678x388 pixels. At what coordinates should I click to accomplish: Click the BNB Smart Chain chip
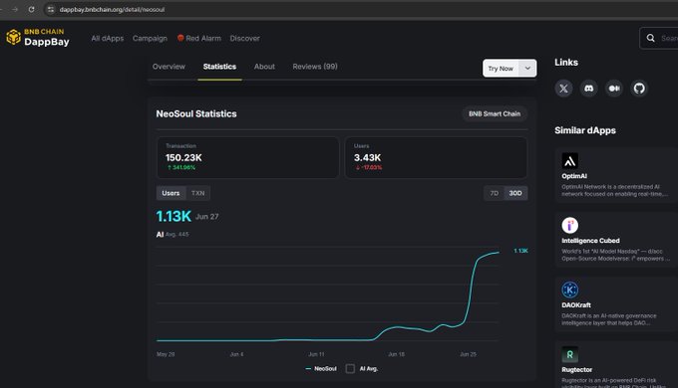[495, 114]
